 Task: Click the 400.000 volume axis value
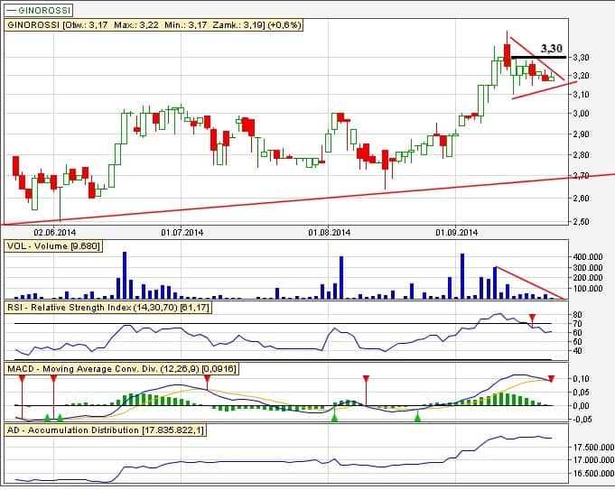click(591, 258)
